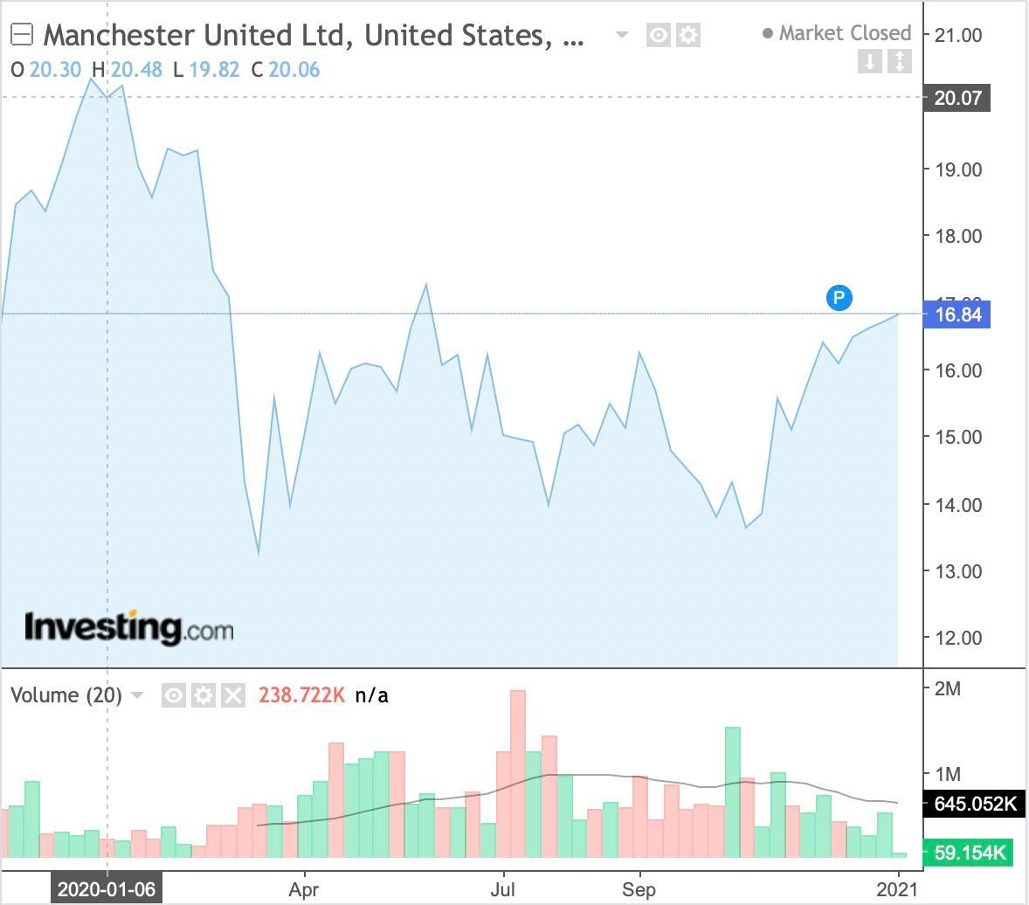Expand the Volume (20) indicator dropdown

tap(137, 695)
